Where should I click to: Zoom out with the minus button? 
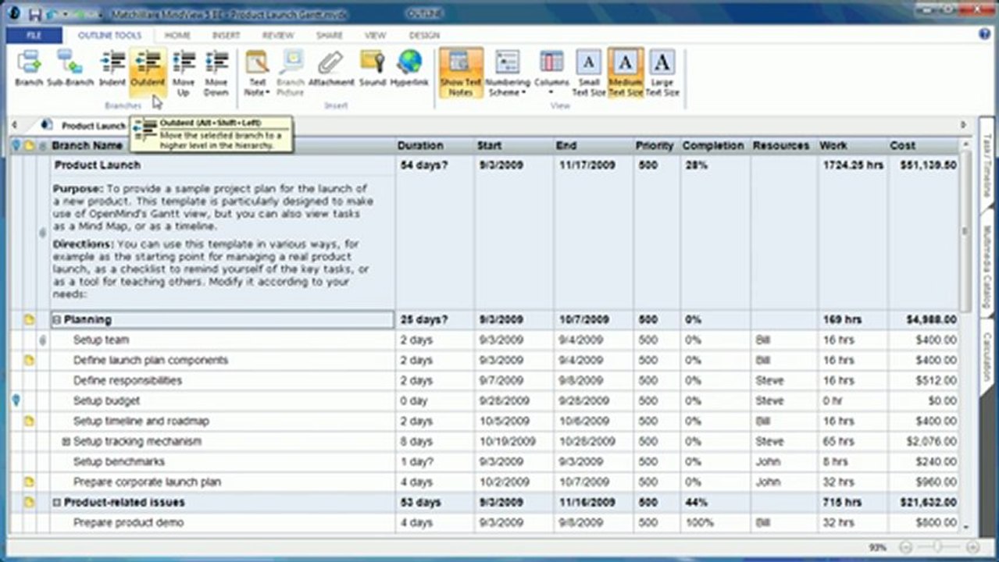pos(906,548)
